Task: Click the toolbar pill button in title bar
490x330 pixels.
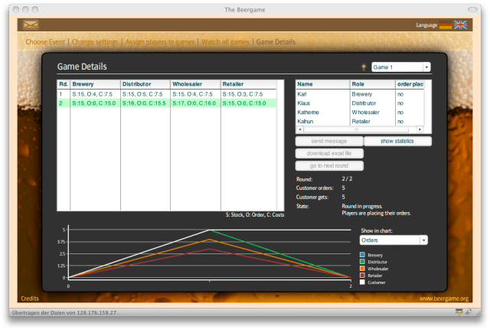Action: 474,8
